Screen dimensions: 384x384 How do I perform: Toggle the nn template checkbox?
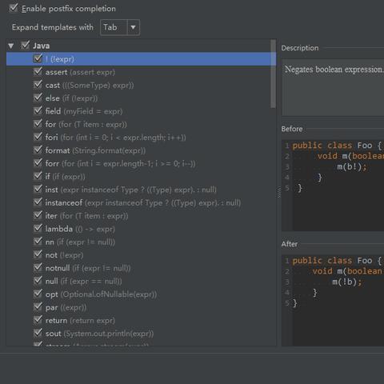click(38, 242)
